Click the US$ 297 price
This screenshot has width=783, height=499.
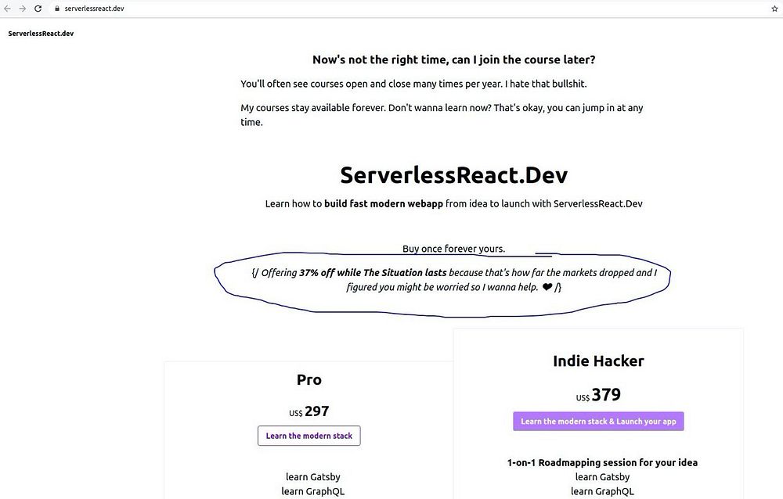(x=309, y=411)
